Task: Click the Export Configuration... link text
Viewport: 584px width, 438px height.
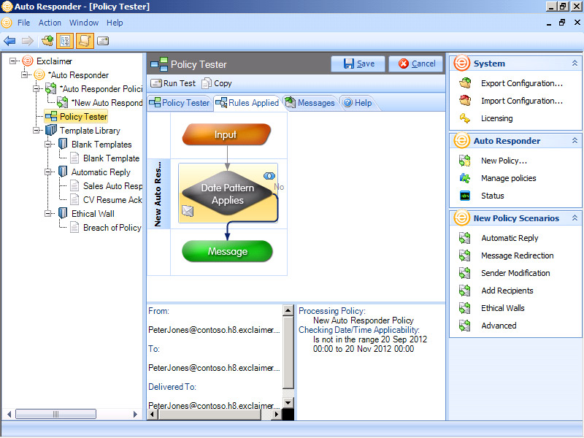Action: [522, 83]
